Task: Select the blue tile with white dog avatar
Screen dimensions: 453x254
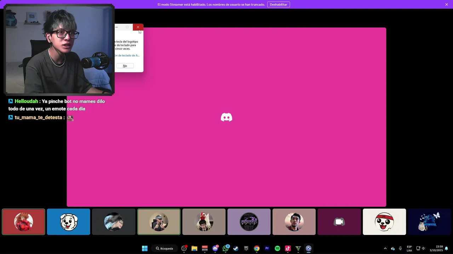Action: 69,222
